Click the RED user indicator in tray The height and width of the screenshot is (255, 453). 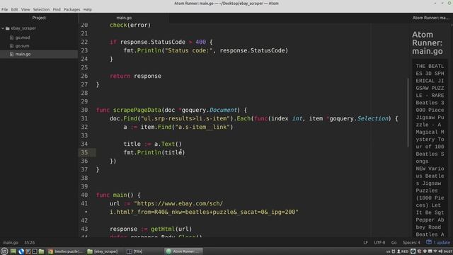(403, 251)
